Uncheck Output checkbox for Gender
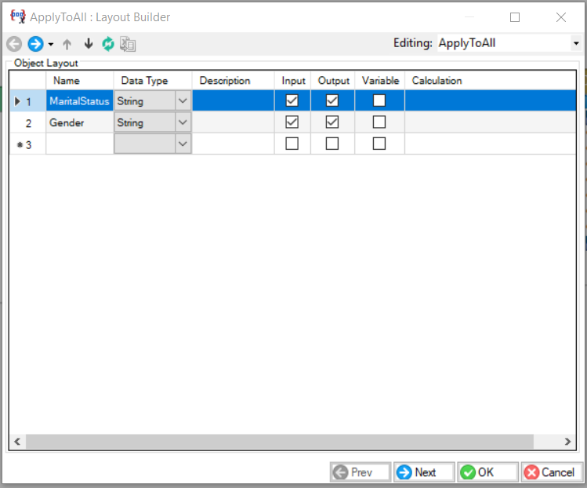 332,122
